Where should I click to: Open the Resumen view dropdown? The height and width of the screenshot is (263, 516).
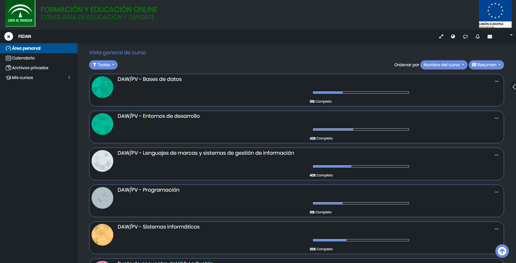[486, 65]
